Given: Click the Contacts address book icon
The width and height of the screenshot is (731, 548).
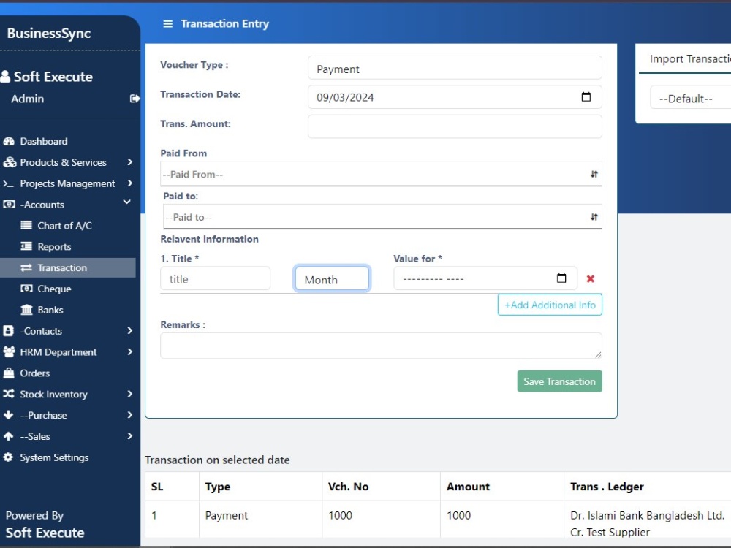Looking at the screenshot, I should tap(8, 331).
